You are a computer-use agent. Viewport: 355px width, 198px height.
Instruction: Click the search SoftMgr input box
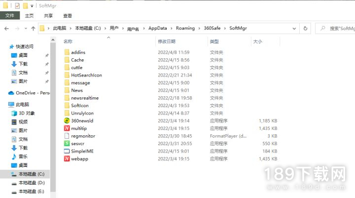(x=335, y=28)
